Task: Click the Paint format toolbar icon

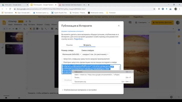Action: click(20, 29)
